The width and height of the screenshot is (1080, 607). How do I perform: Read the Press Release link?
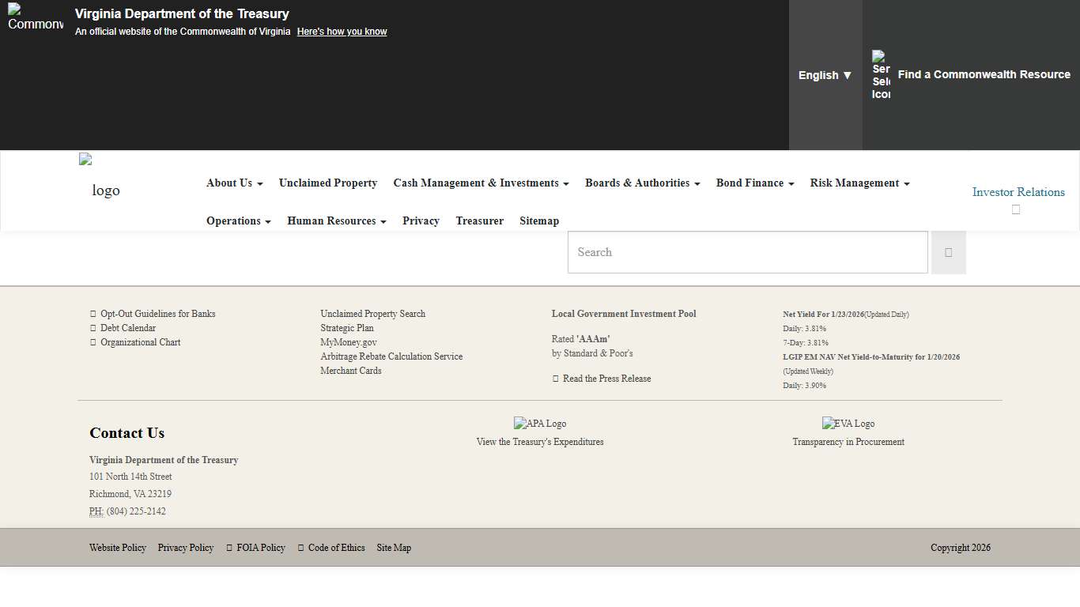(606, 379)
